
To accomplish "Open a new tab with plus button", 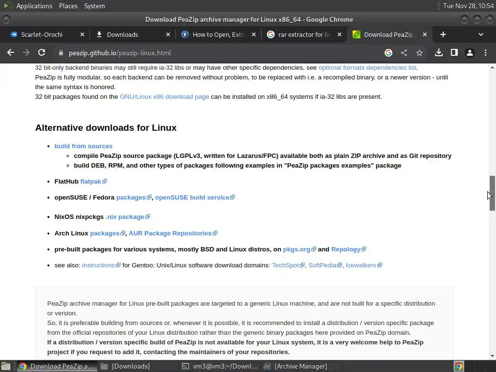I will pos(443,34).
